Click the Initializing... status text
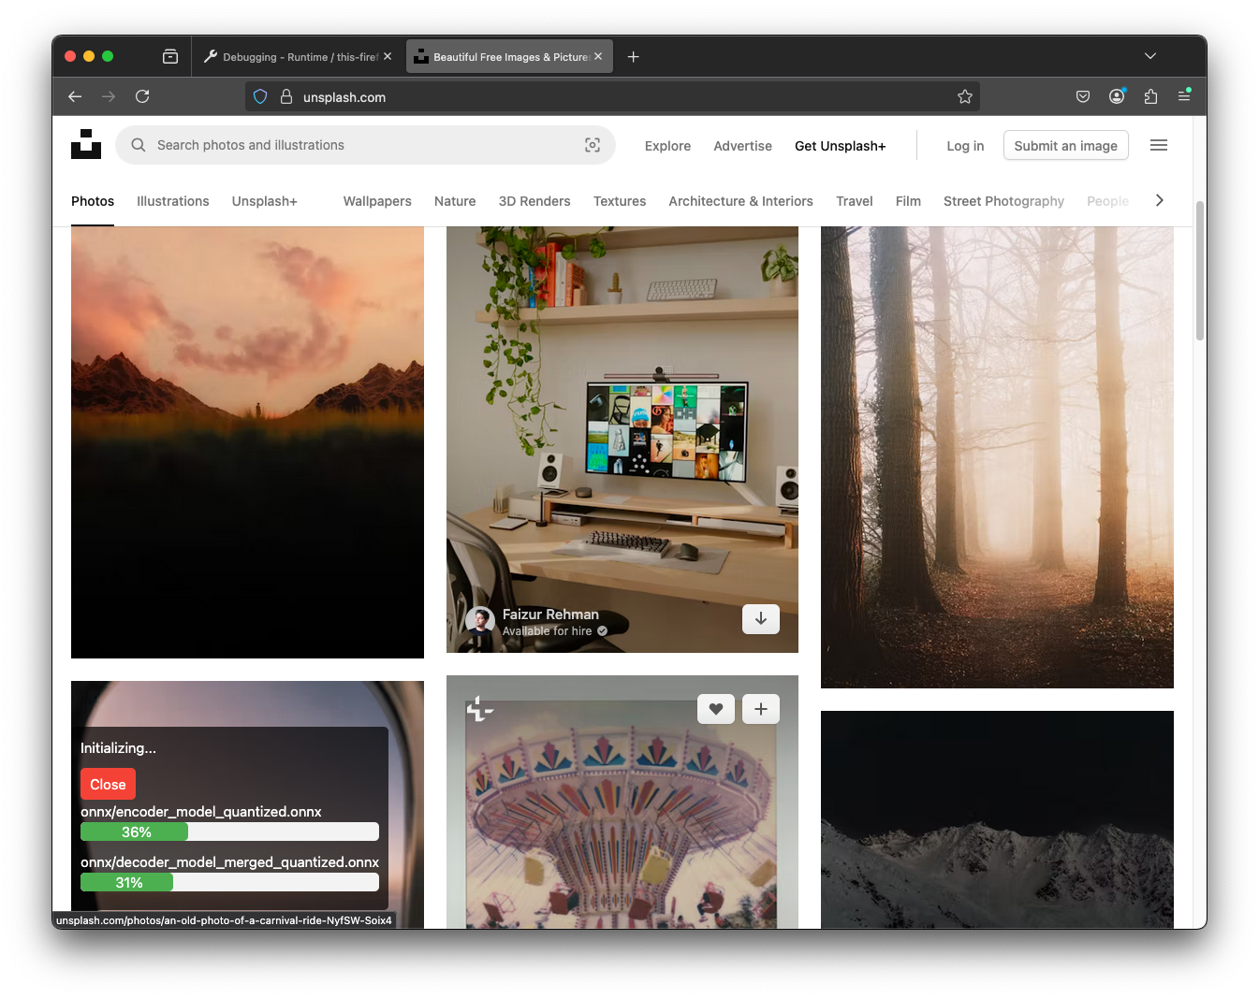 (118, 747)
